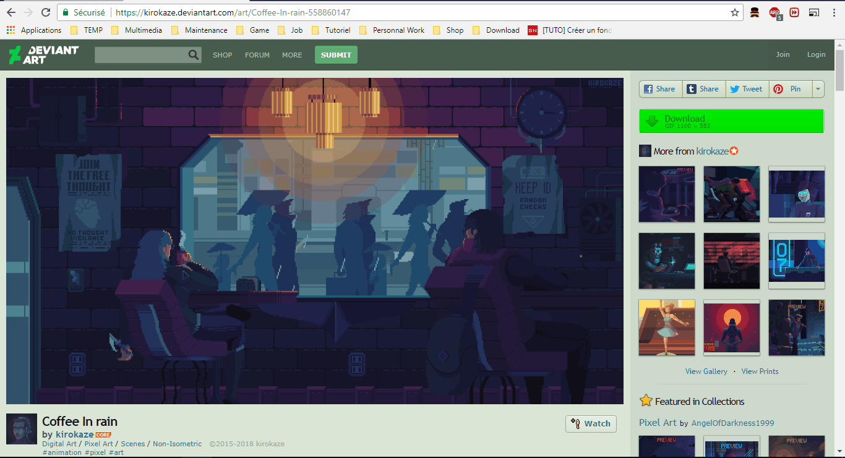Viewport: 845px width, 458px height.
Task: Open the View Gallery link
Action: pyautogui.click(x=706, y=371)
